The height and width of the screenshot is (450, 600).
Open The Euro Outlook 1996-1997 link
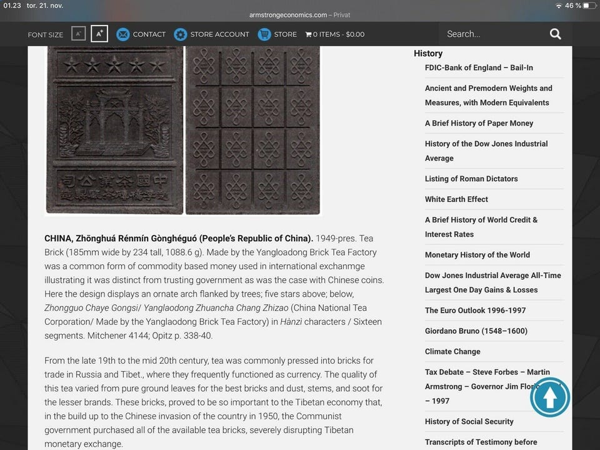(x=475, y=311)
